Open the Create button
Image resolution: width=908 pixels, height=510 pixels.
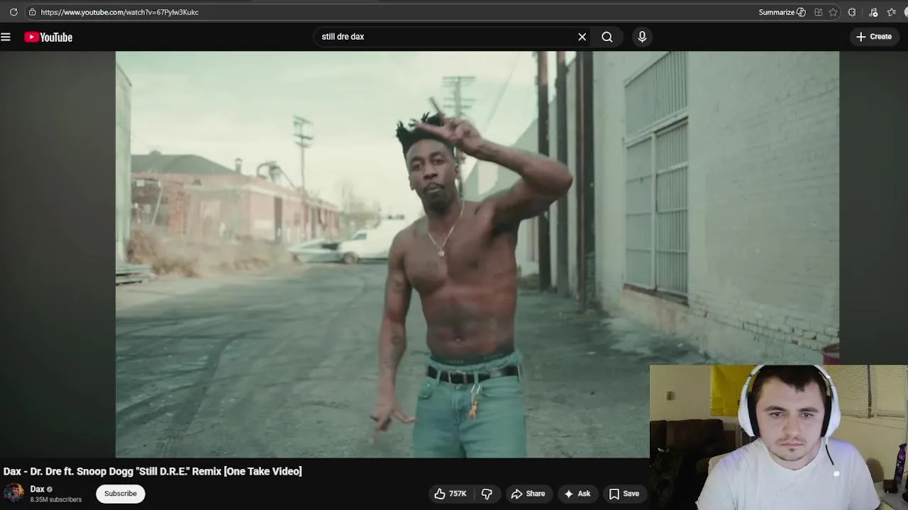tap(873, 37)
